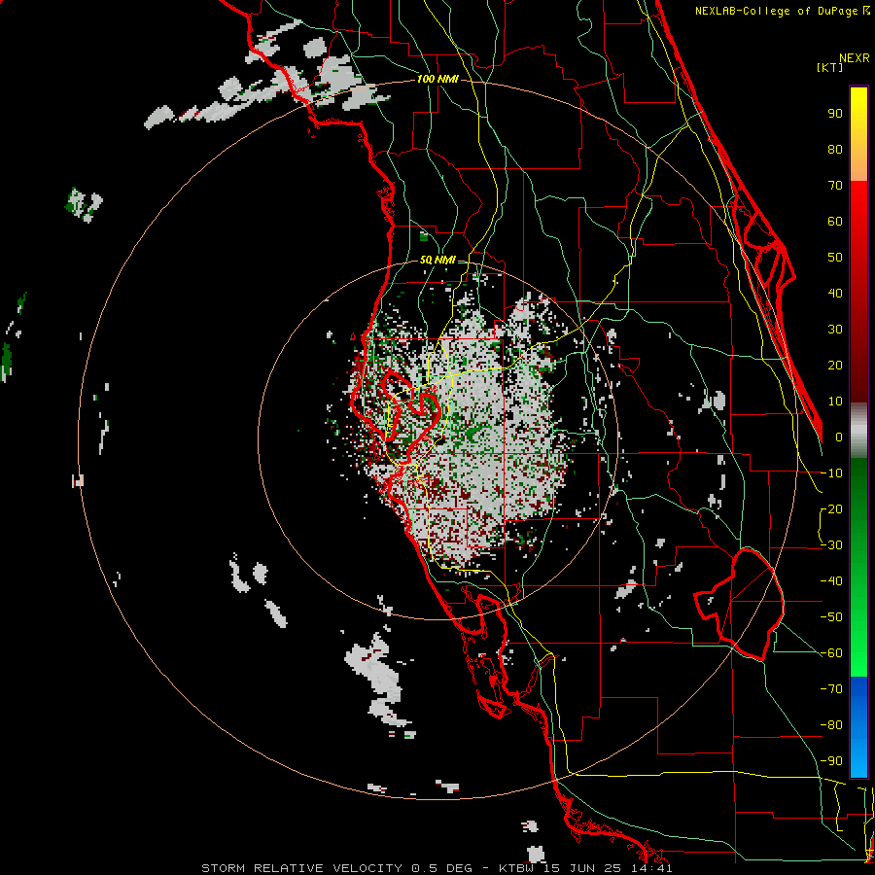This screenshot has width=875, height=875.
Task: Click the NEXR label above color scale
Action: [x=854, y=58]
